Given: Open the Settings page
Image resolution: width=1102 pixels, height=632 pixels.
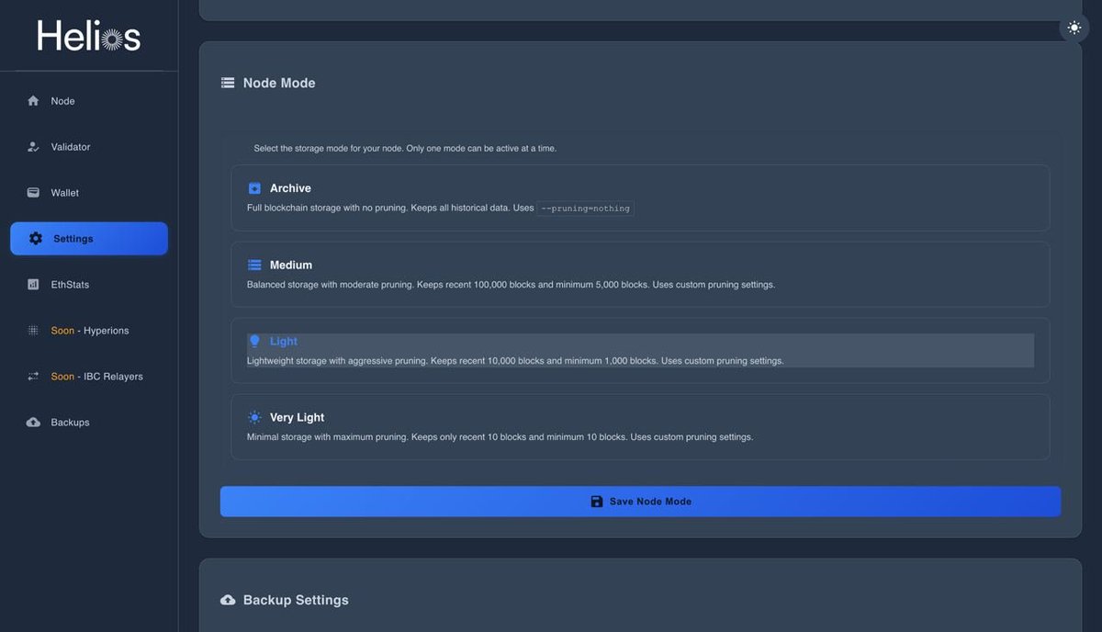Looking at the screenshot, I should click(89, 239).
